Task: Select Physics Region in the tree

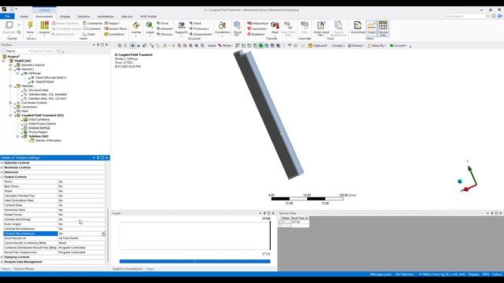Action: (x=38, y=132)
